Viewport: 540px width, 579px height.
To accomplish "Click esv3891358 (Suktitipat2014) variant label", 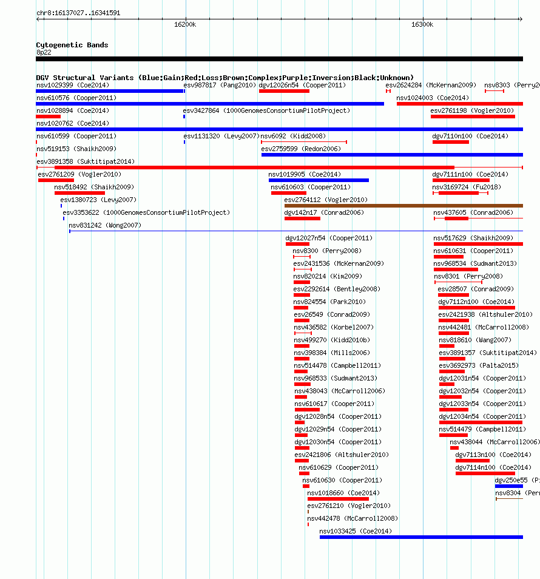I will (x=86, y=161).
